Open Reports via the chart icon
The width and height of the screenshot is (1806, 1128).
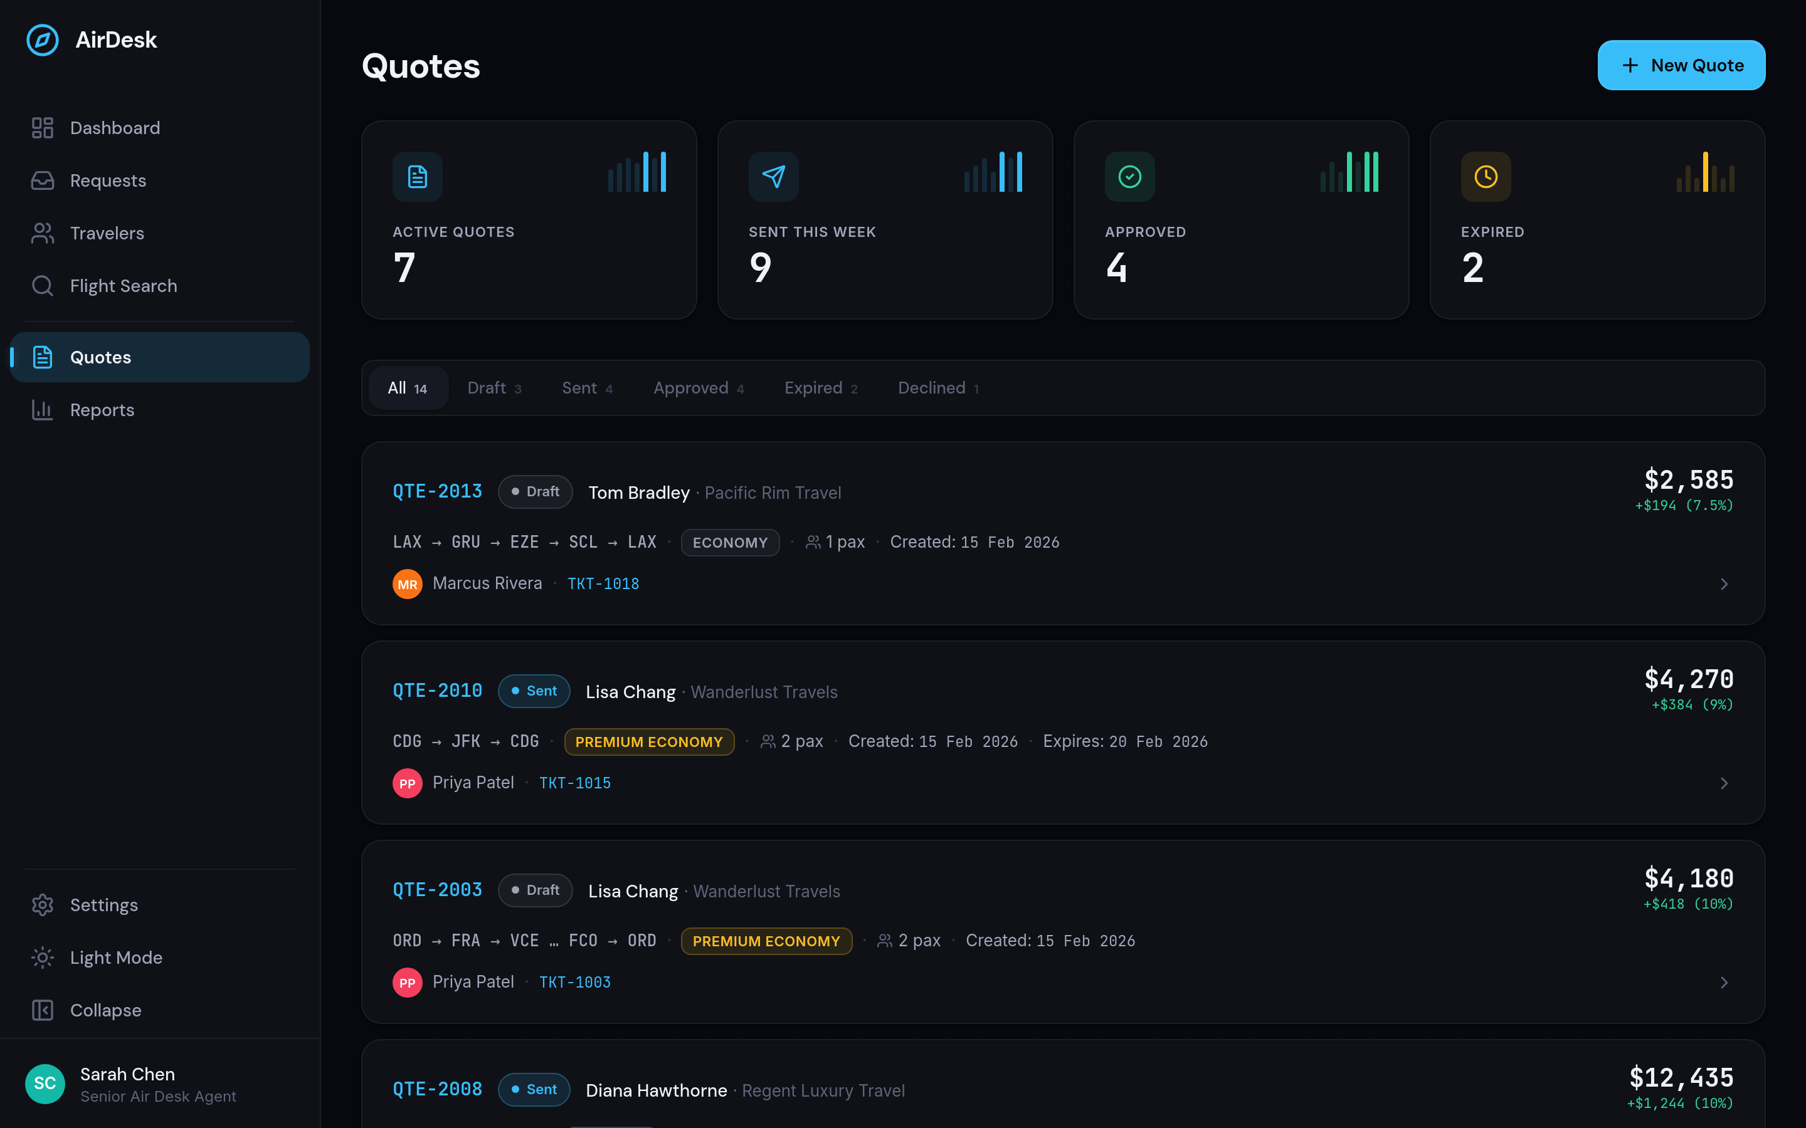43,410
